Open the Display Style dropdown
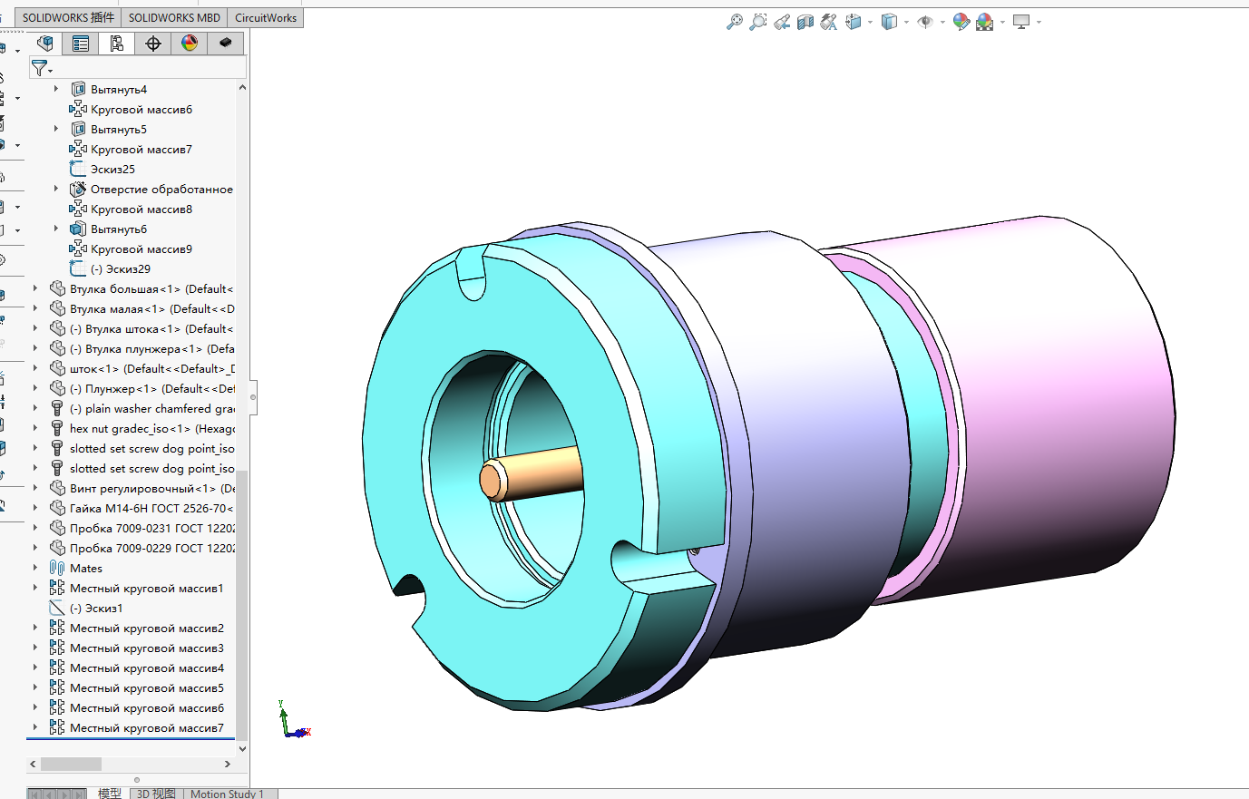This screenshot has height=799, width=1249. pyautogui.click(x=906, y=23)
